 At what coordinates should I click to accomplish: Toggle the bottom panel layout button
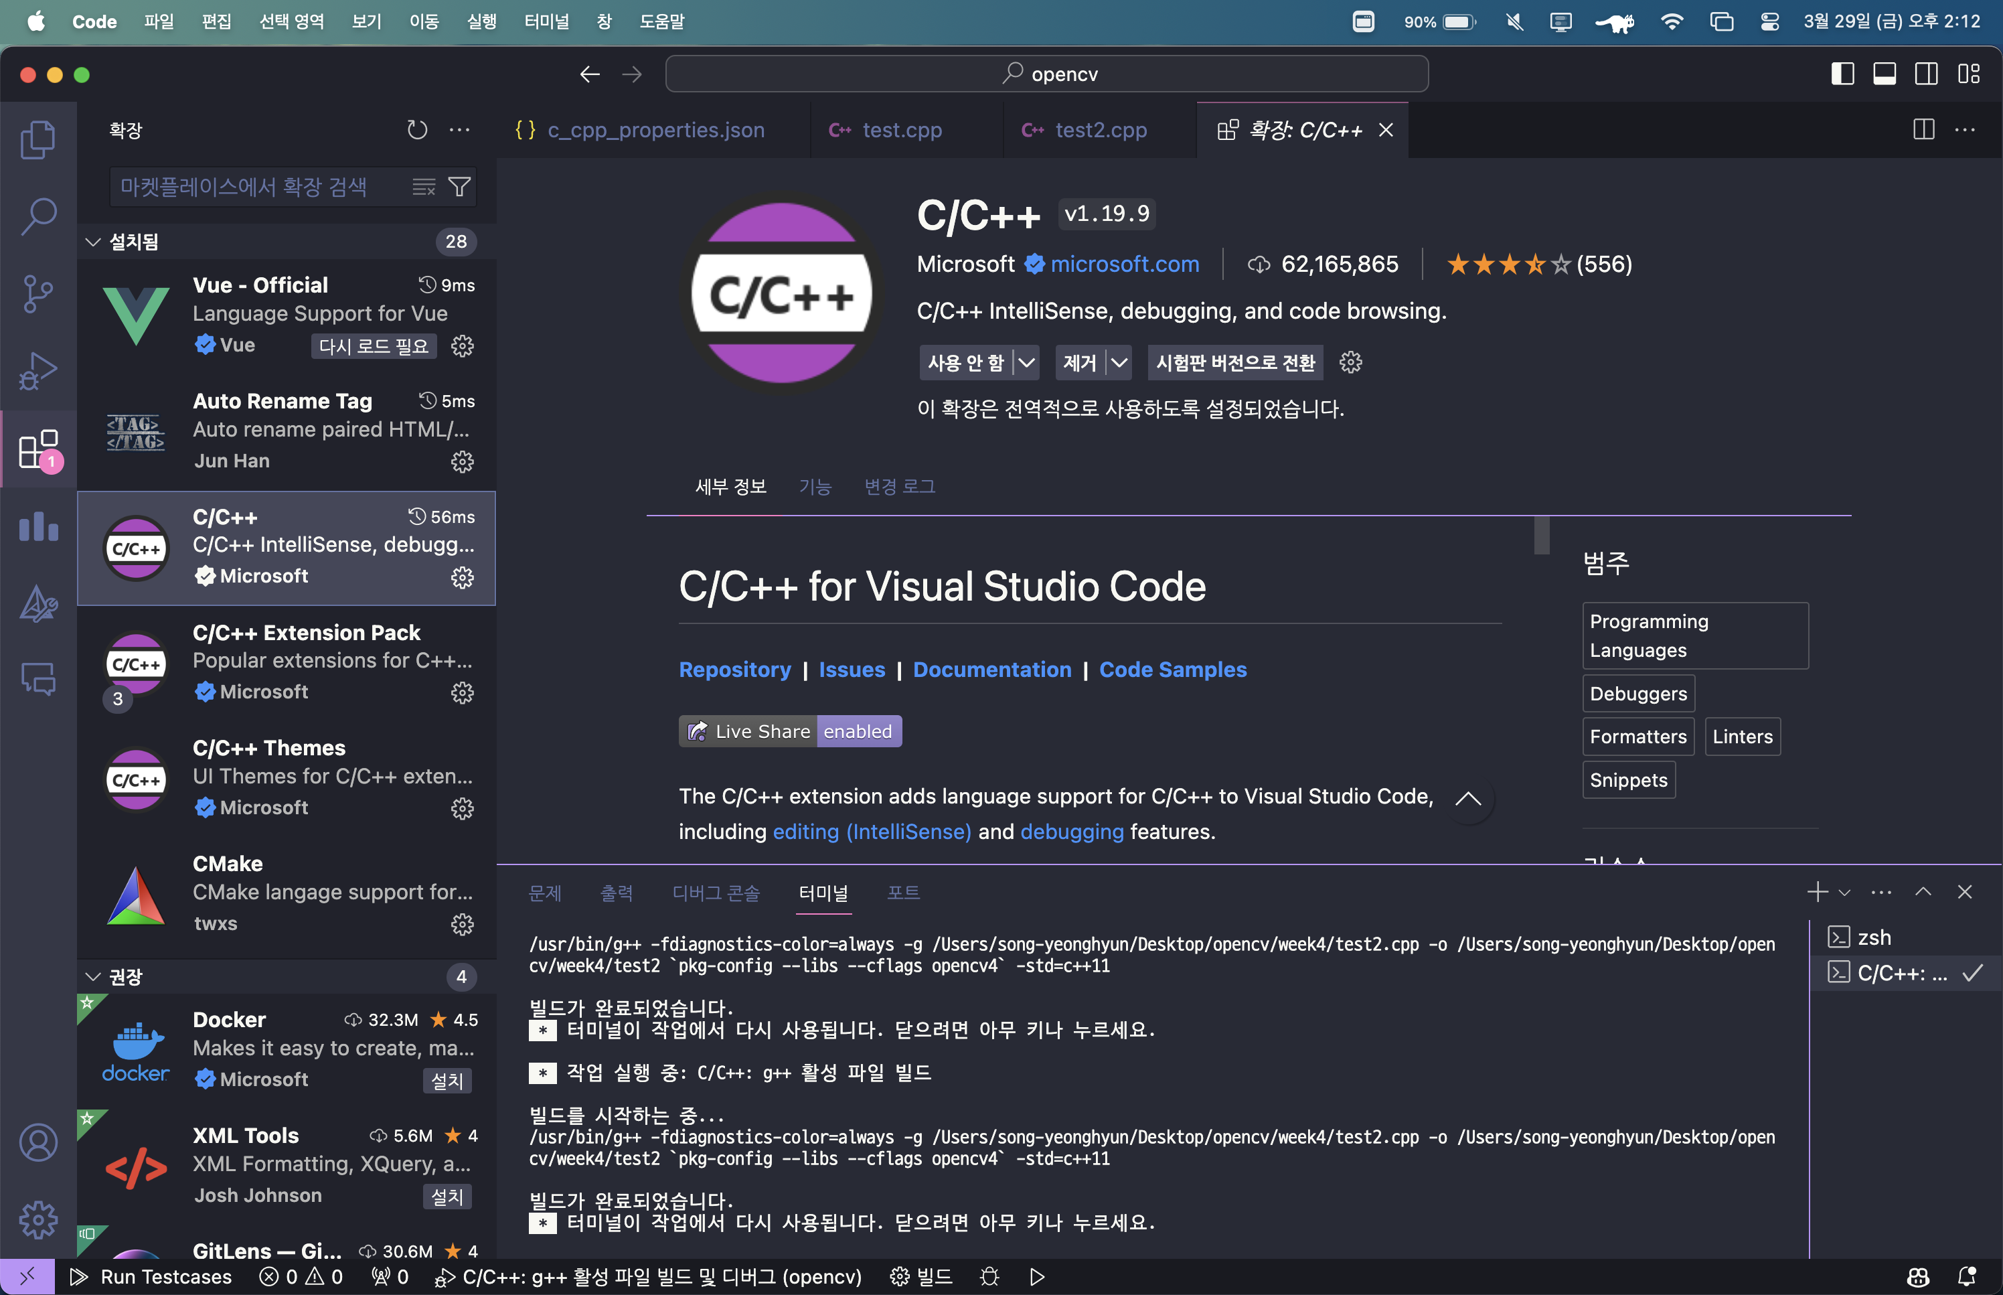pos(1885,74)
